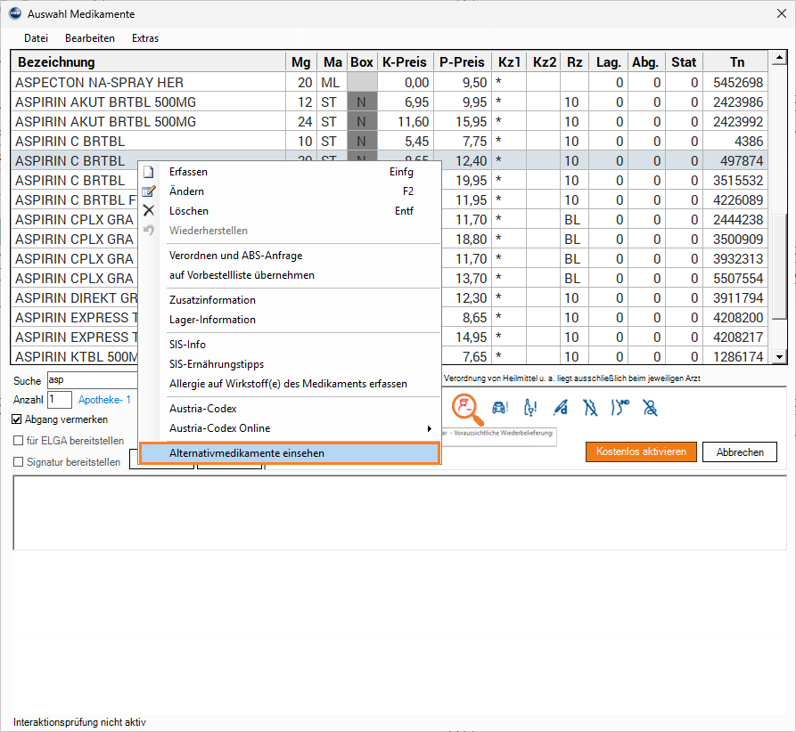Choose Alternativmedikamente einsehen from context menu

290,453
